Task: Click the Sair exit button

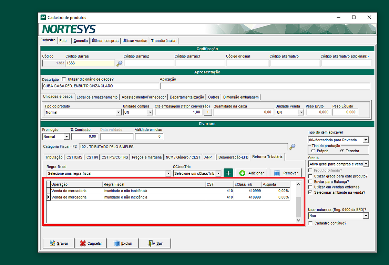Action: pos(155,243)
